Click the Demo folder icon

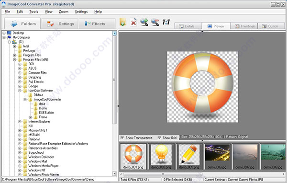click(35, 108)
